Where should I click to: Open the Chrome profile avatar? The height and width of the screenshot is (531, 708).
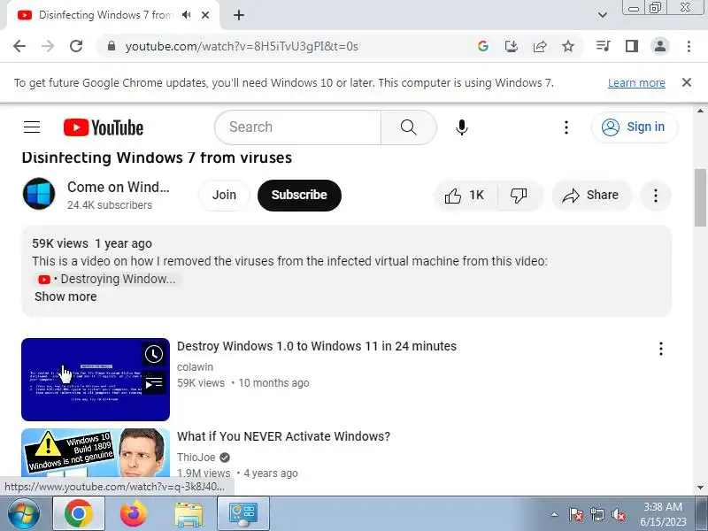(x=660, y=46)
